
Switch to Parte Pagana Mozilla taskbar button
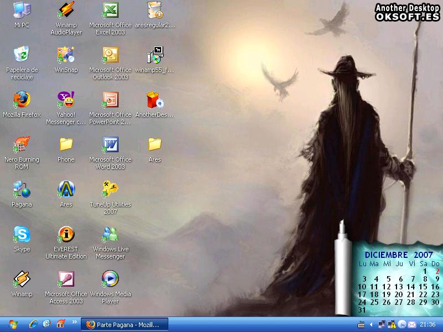point(124,325)
